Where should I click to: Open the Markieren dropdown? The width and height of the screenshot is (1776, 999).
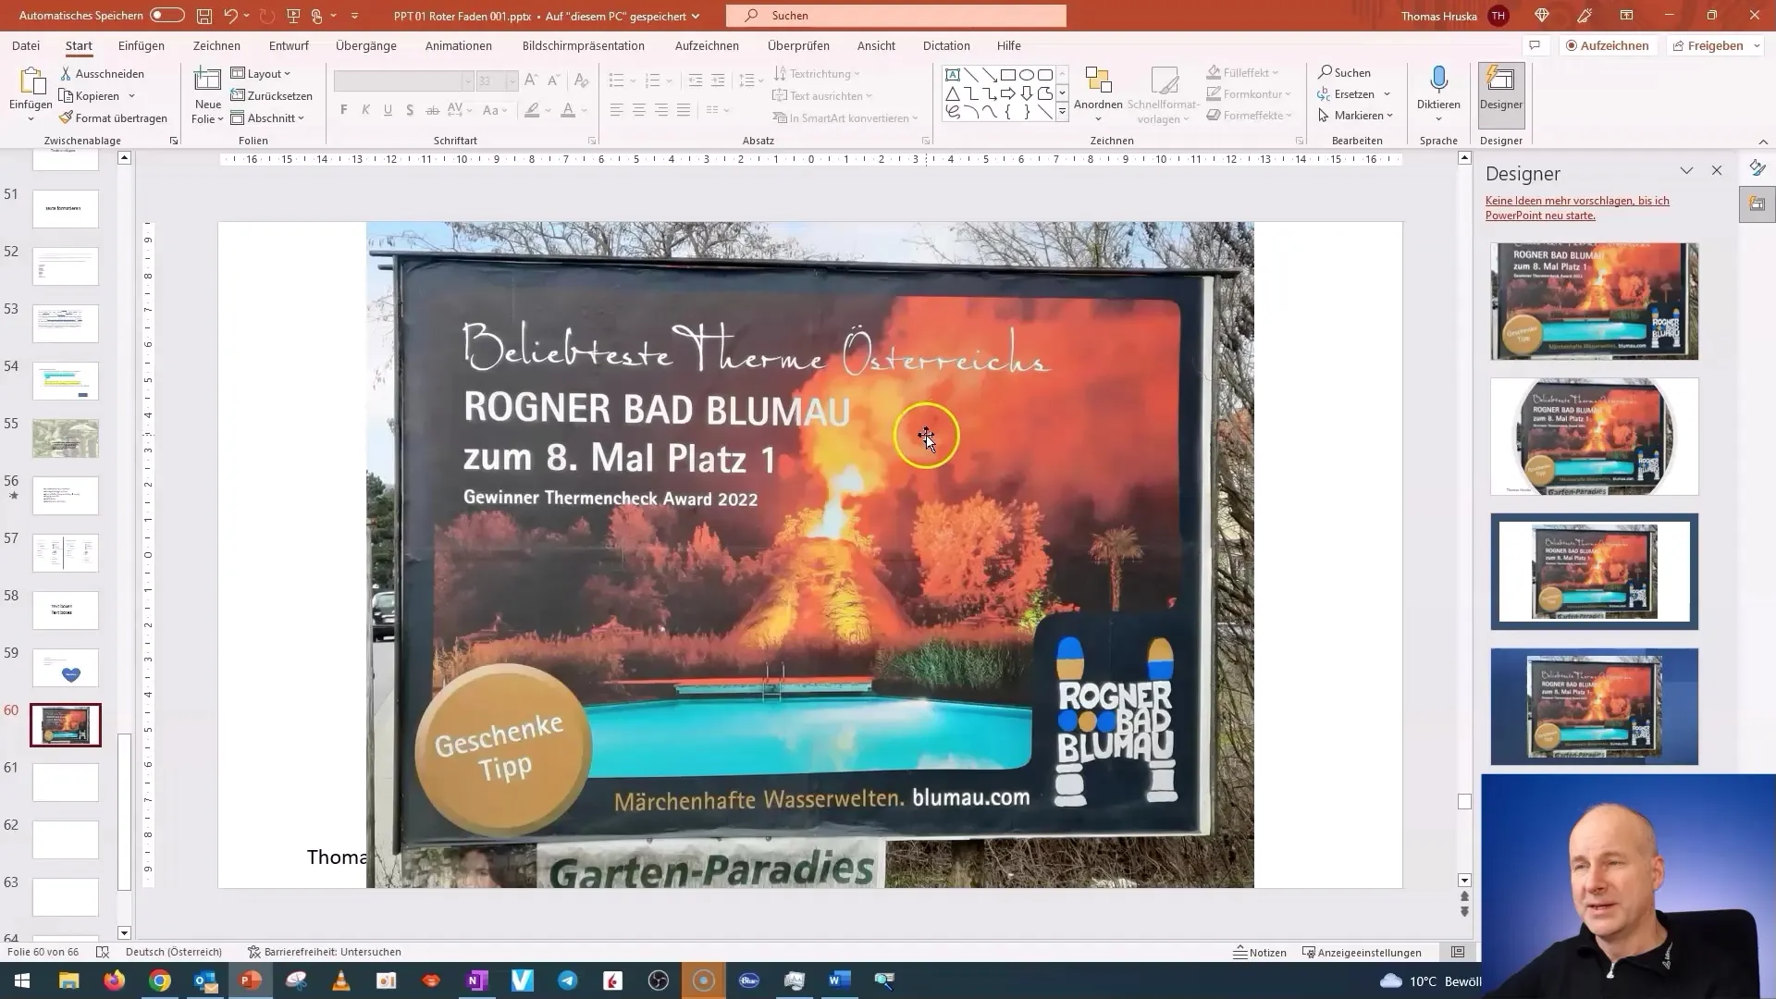[1355, 115]
